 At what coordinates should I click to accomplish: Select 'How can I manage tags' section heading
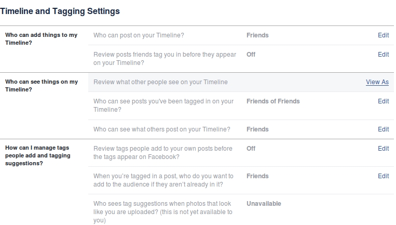click(38, 155)
